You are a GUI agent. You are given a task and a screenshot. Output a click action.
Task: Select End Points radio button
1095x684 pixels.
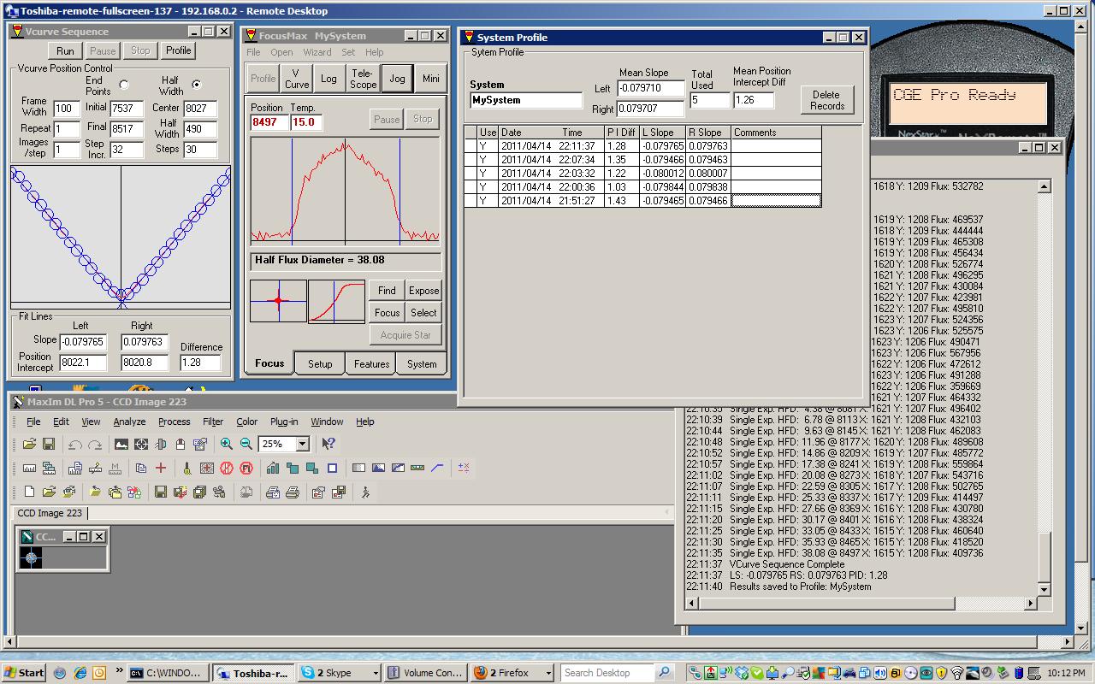[124, 85]
